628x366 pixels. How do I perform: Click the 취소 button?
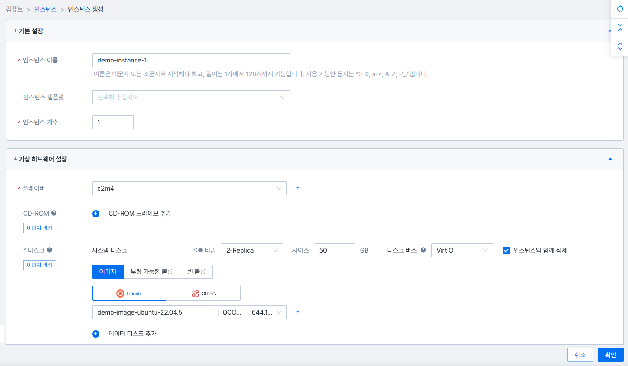coord(580,355)
